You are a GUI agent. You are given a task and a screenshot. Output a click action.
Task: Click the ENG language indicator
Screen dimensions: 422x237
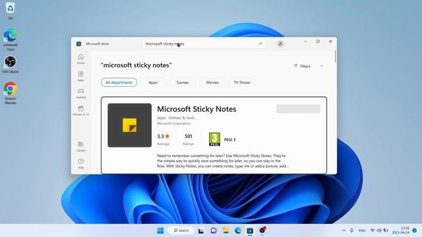tap(362, 230)
